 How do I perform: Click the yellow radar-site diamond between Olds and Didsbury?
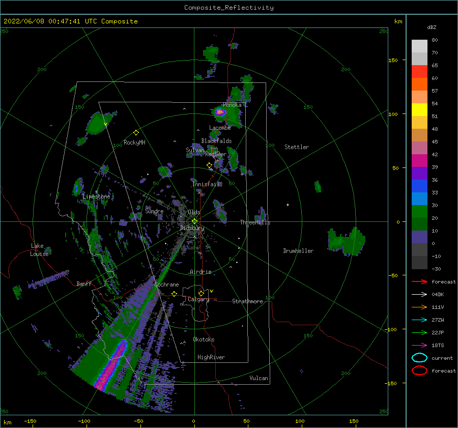pyautogui.click(x=194, y=221)
